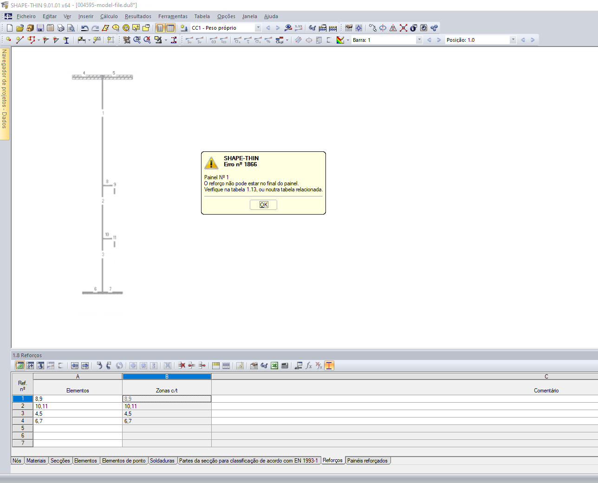598x483 pixels.
Task: Click the mirror tool icon
Action: (393, 28)
